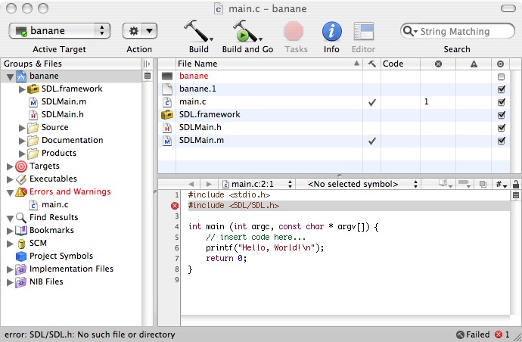Expand the Documentation folder
The width and height of the screenshot is (522, 342).
point(22,141)
